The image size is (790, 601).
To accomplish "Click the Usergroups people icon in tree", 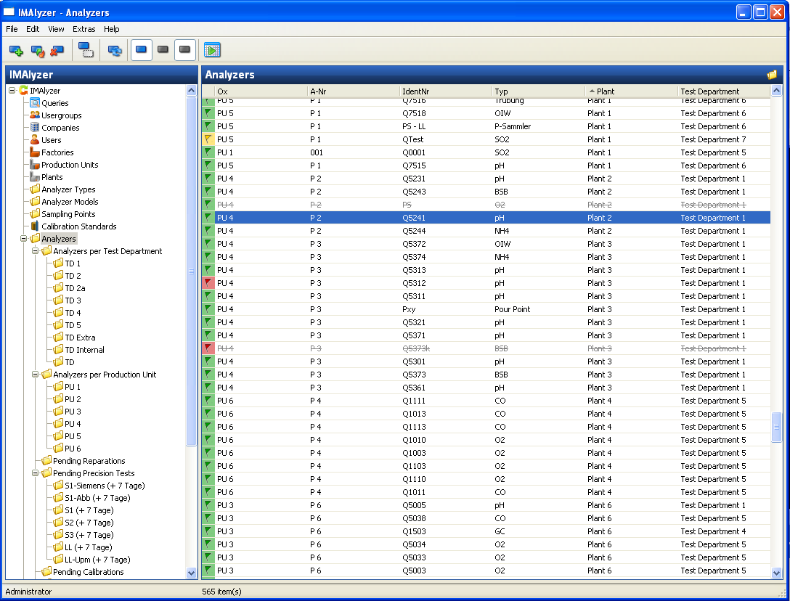I will (35, 115).
